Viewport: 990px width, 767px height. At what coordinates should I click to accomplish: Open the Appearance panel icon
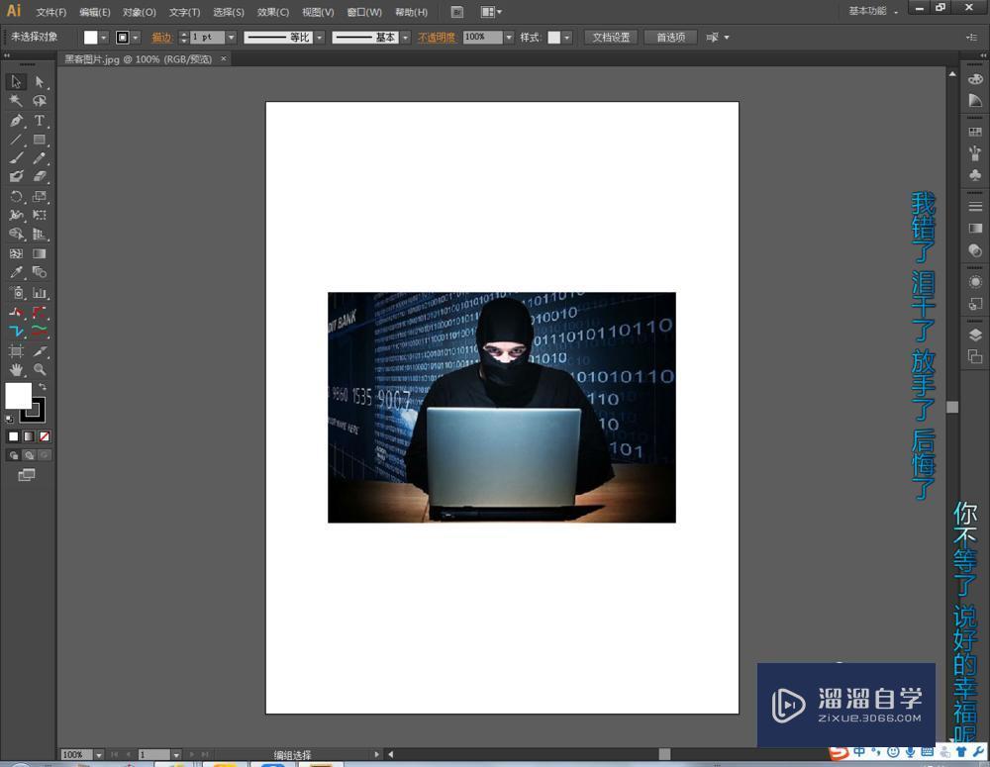pos(975,281)
